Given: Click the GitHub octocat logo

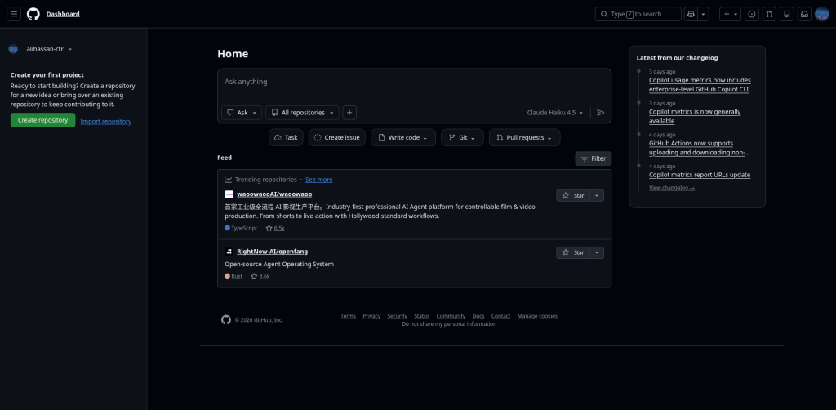Looking at the screenshot, I should [x=33, y=14].
